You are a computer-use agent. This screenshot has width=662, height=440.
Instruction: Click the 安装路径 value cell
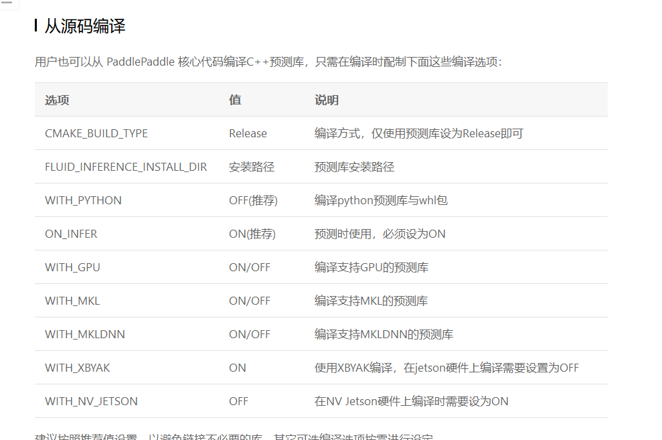point(252,167)
